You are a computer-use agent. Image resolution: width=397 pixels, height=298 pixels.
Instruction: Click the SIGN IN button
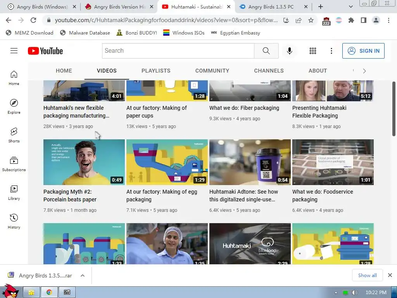click(x=363, y=51)
